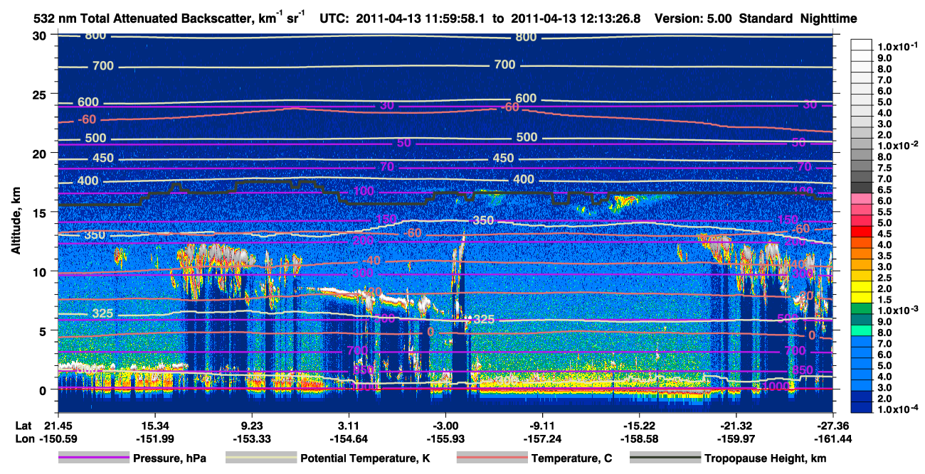Click the magenta Pressure legend line swatch

pyautogui.click(x=94, y=458)
